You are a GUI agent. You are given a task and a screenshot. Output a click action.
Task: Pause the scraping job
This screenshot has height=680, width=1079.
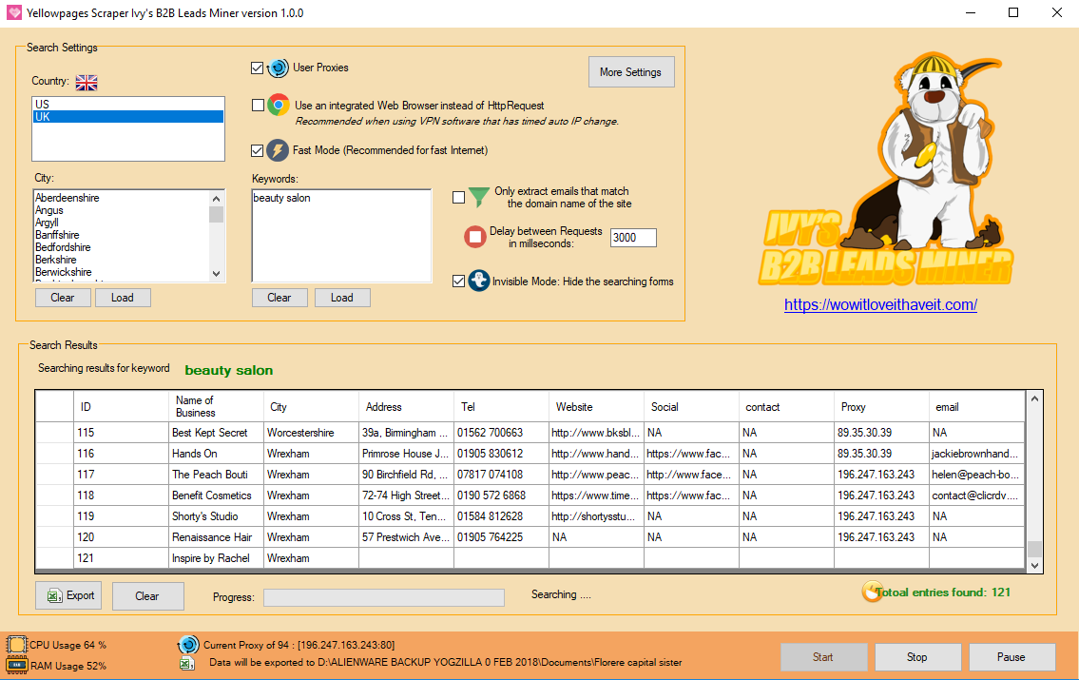1012,656
